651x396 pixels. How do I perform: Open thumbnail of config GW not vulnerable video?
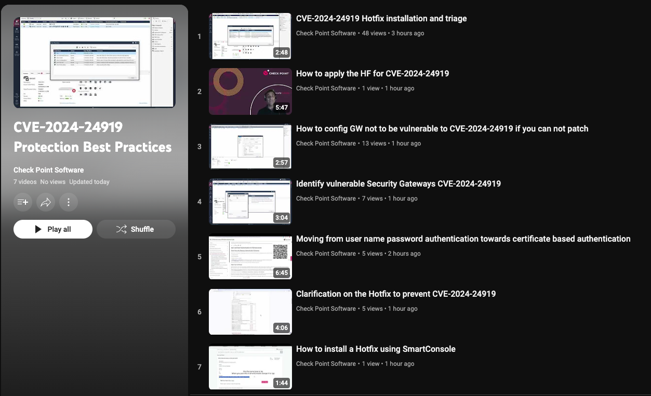click(x=250, y=147)
